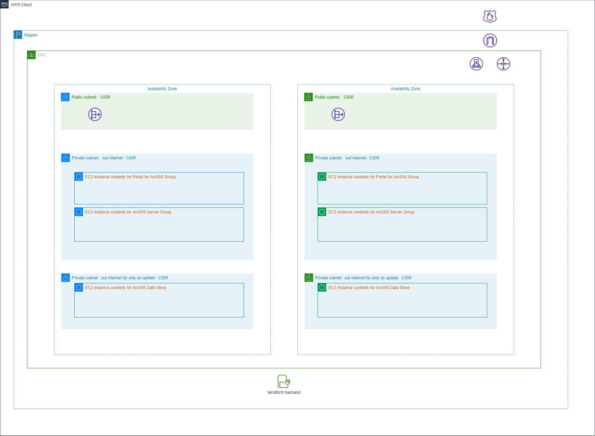Screen dimensions: 595x436
Task: Select green chip icon of right Portal for ArcGIS Group
Action: point(322,177)
